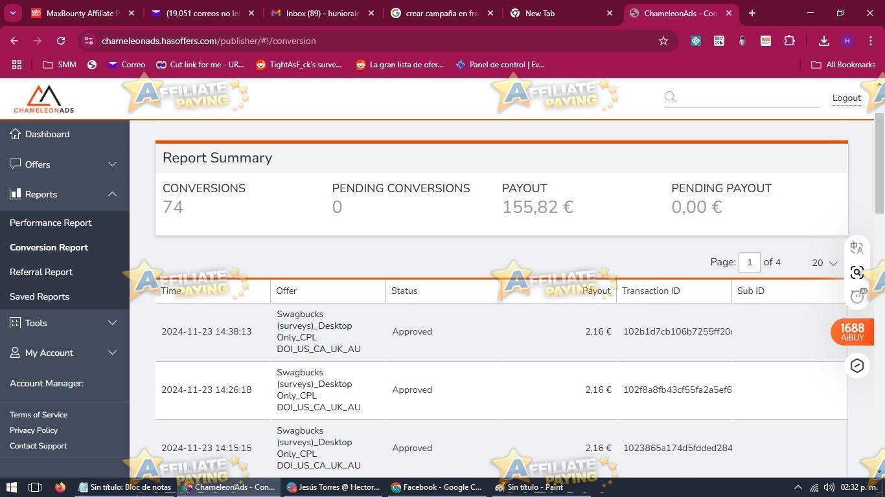Expand the Tools sidebar menu
The width and height of the screenshot is (885, 497).
coord(112,323)
